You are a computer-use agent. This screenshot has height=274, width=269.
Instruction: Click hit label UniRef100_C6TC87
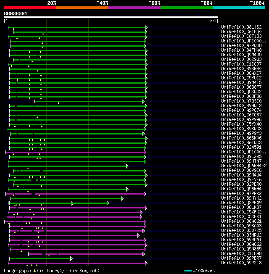click(241, 115)
